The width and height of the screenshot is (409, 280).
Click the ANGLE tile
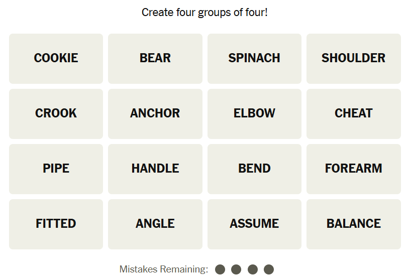(x=155, y=224)
